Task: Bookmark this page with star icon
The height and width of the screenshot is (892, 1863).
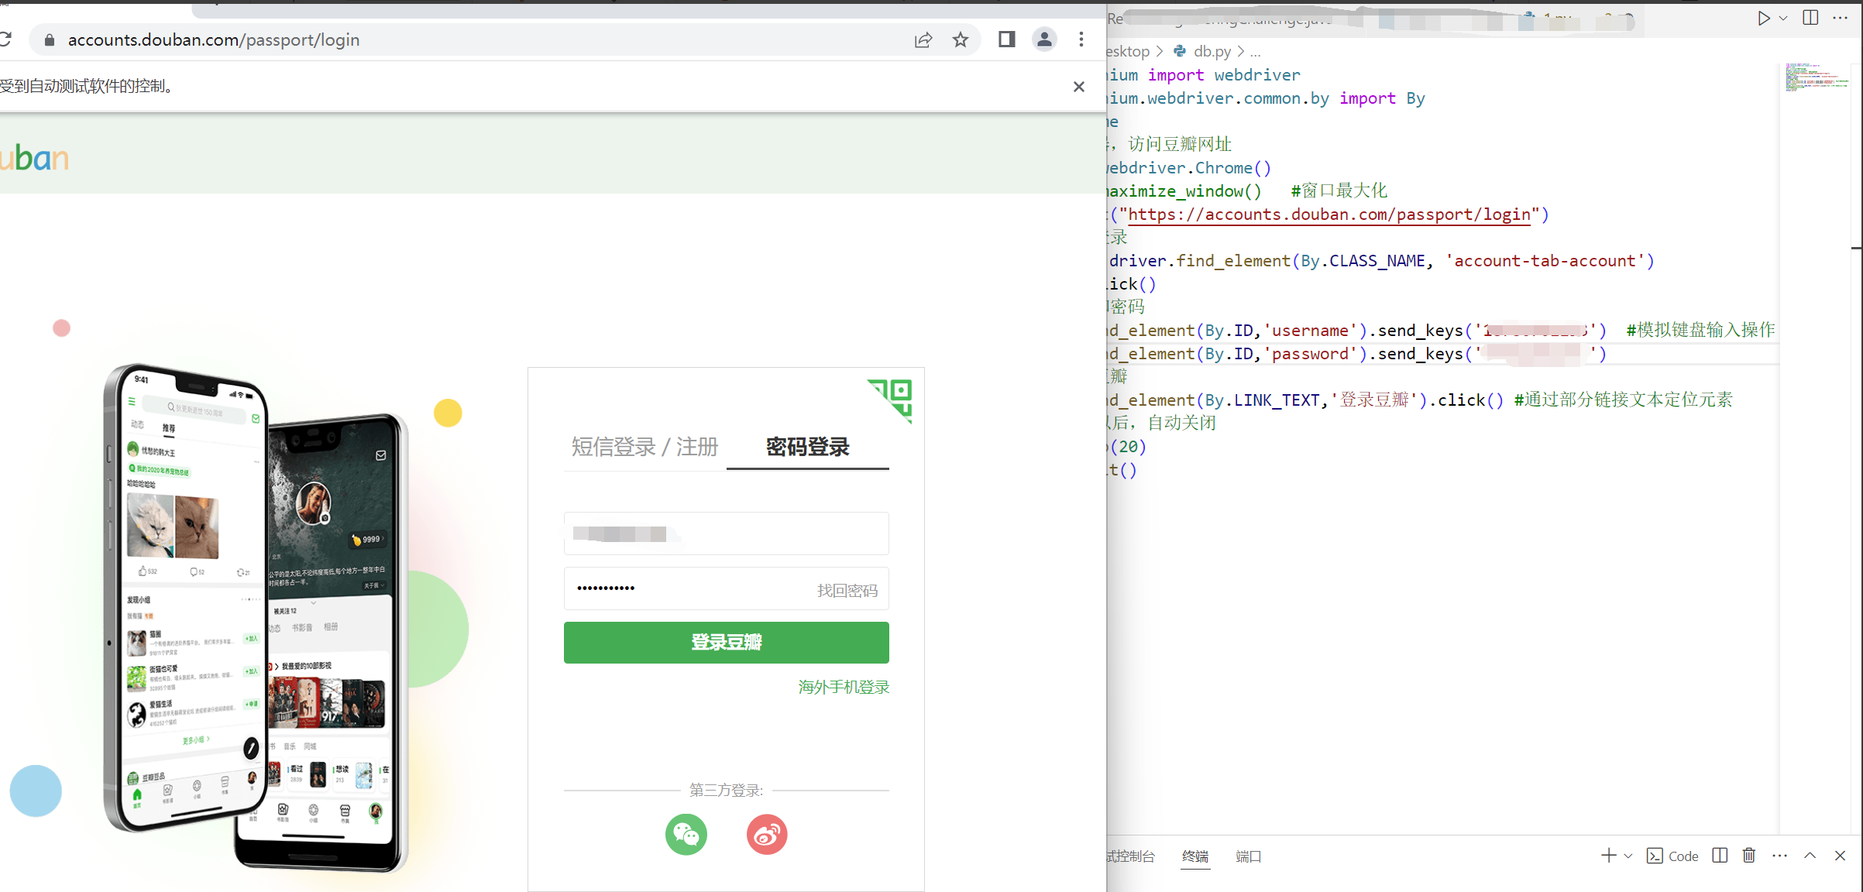Action: 961,39
